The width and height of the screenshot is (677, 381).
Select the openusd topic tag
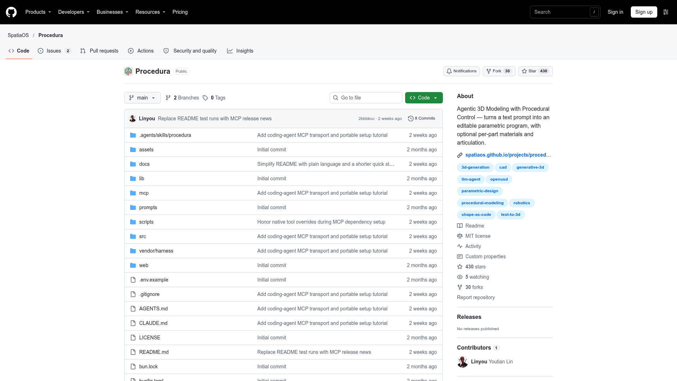[x=499, y=179]
